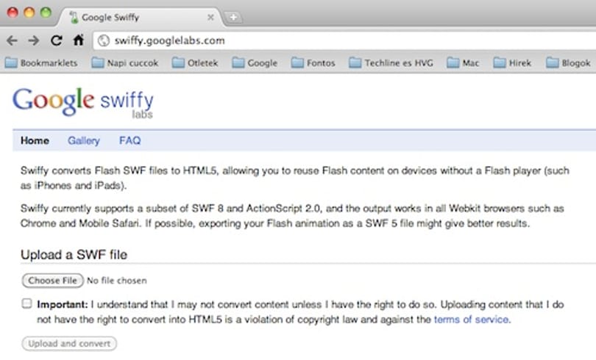Screen dimensions: 596x360
Task: Open the terms of service link
Action: point(472,320)
